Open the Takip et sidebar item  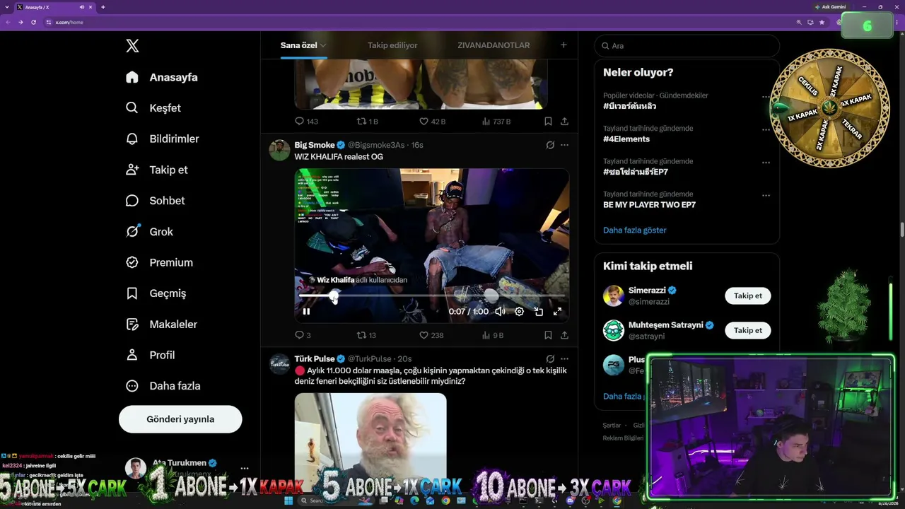point(157,170)
